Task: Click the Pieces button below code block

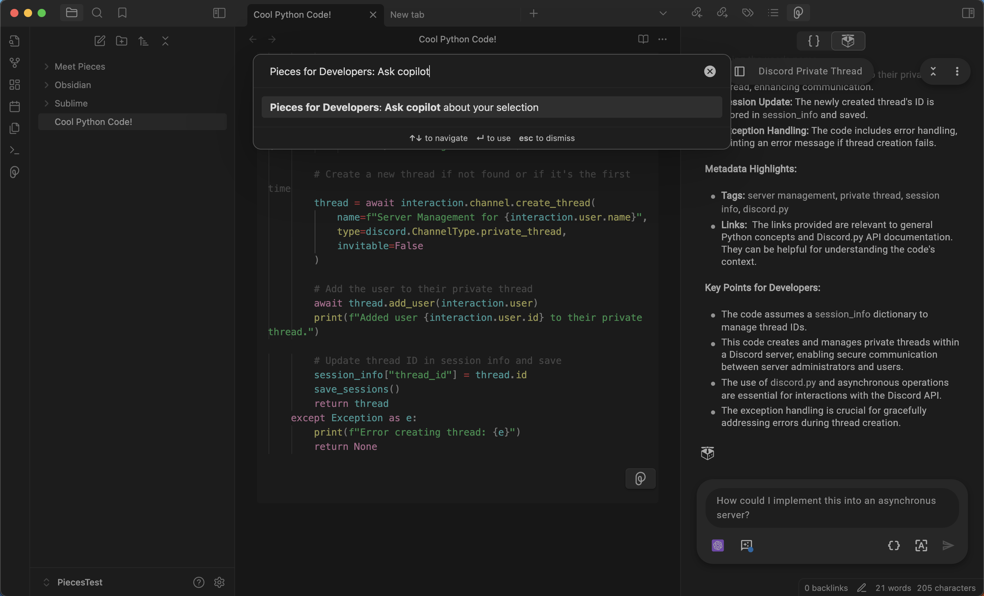Action: (x=640, y=478)
